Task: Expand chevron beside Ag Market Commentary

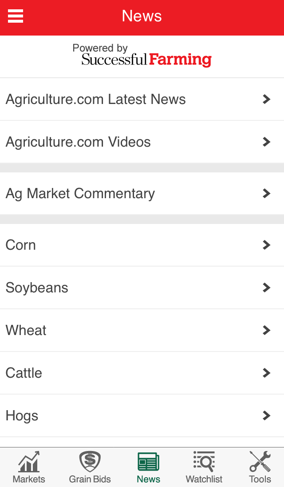Action: [266, 193]
